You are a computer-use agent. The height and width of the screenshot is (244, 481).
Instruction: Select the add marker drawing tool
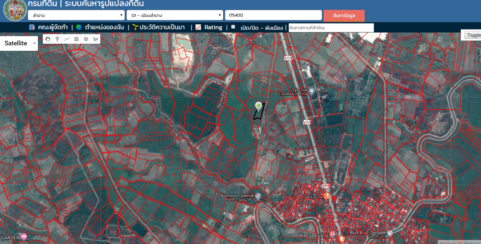click(57, 39)
